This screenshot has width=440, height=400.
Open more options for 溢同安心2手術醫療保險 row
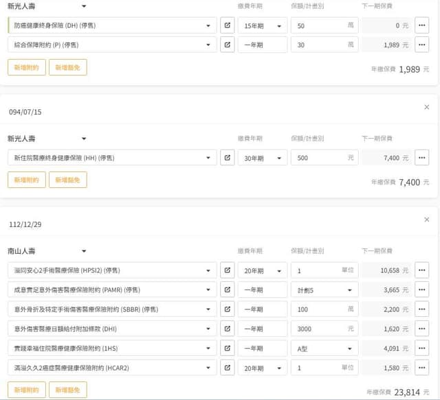pos(422,270)
